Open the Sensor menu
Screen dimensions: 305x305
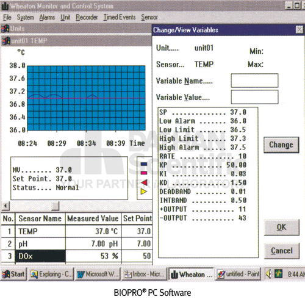(149, 17)
